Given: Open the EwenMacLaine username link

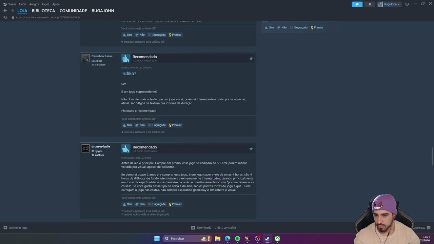Looking at the screenshot, I should tap(102, 56).
